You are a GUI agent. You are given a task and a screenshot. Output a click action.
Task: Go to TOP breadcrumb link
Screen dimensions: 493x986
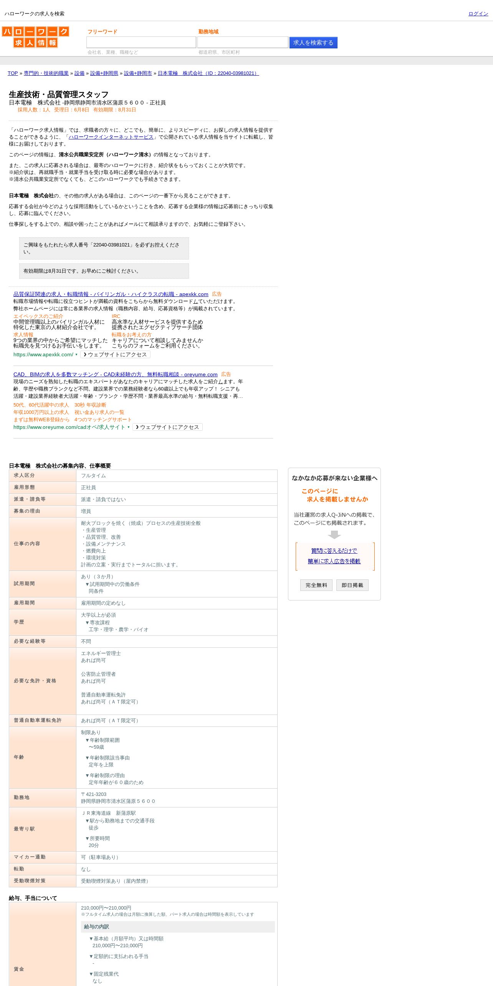[13, 73]
